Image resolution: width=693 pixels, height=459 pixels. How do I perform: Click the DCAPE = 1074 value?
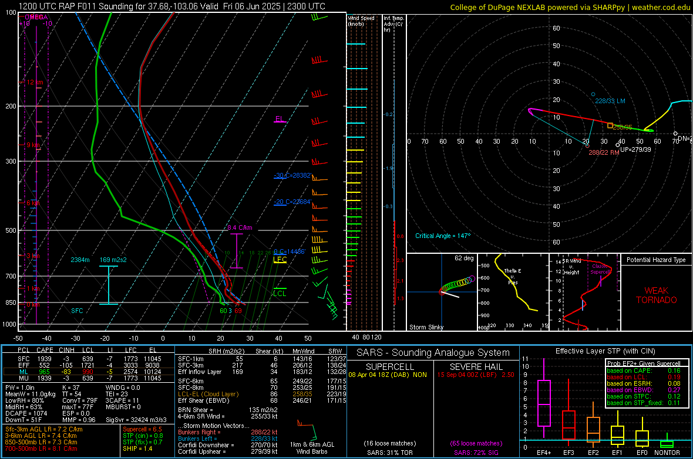[x=26, y=413]
